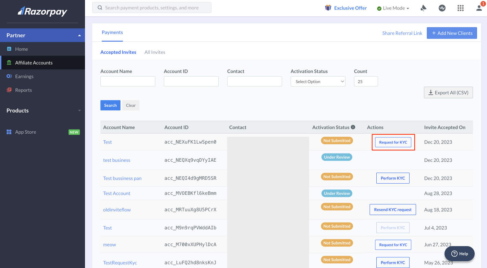Click the Affiliate Accounts bank icon
Viewport: 487px width, 268px height.
[9, 63]
